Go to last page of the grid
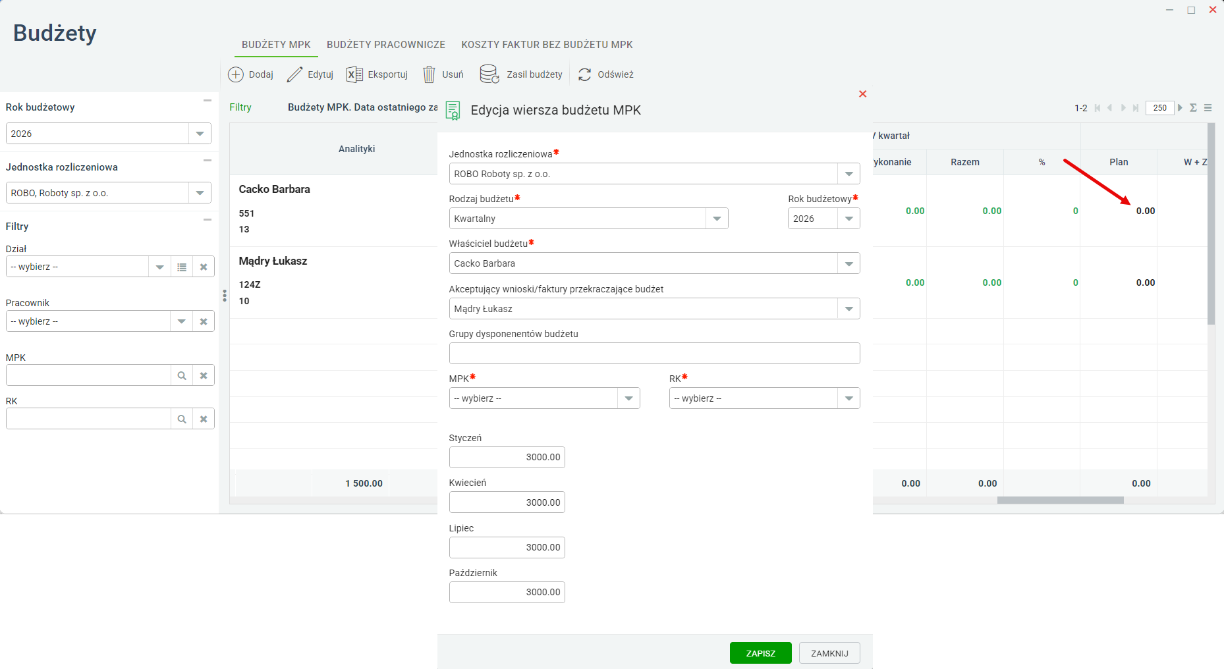Viewport: 1224px width, 669px height. (x=1136, y=108)
